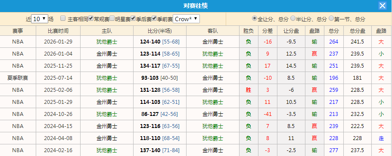
Task: Open the Crow* odds company dropdown
Action: tap(186, 19)
